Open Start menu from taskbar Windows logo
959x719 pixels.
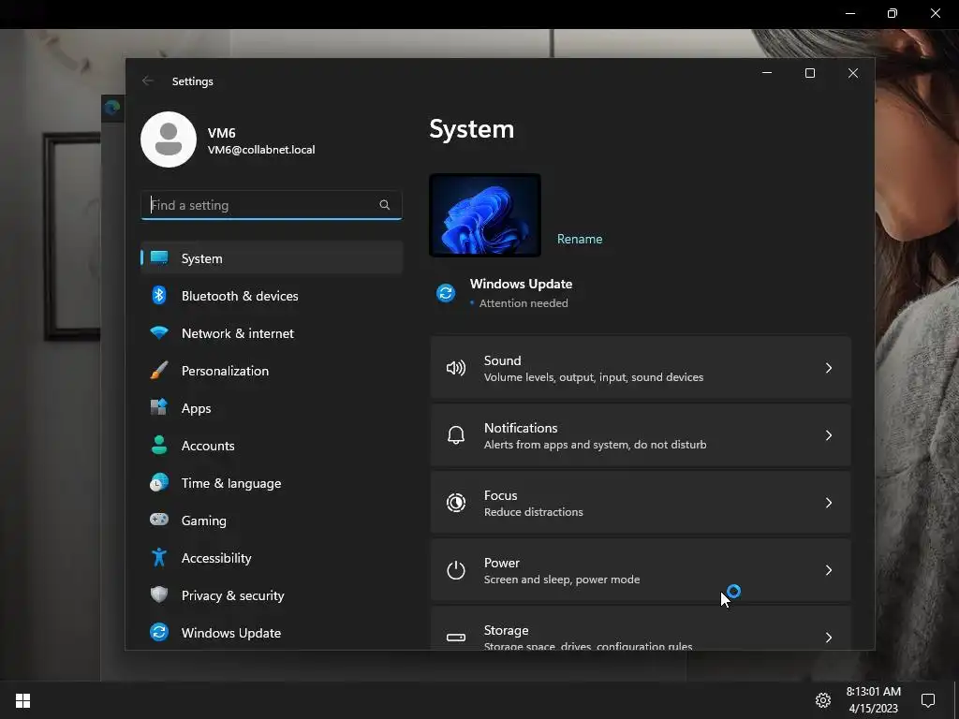[x=22, y=700]
